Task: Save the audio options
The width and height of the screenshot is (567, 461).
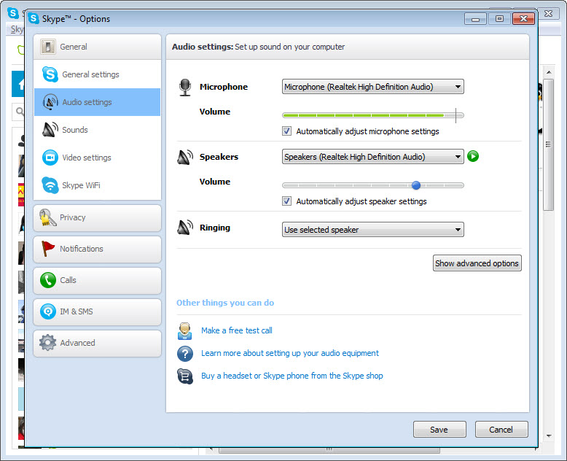Action: click(439, 430)
